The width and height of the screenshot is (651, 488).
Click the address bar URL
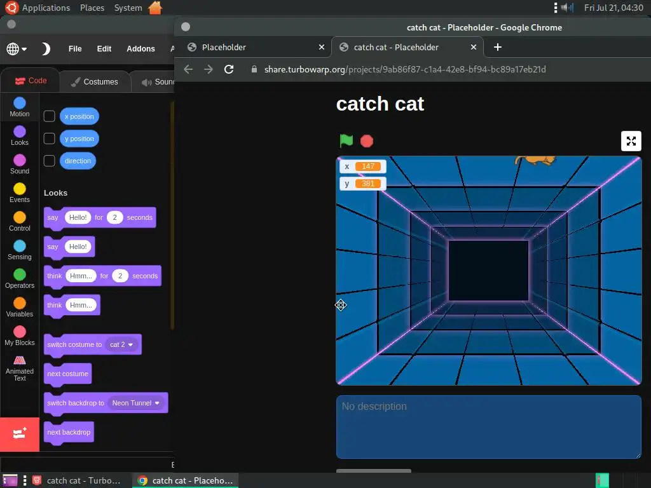[x=405, y=69]
